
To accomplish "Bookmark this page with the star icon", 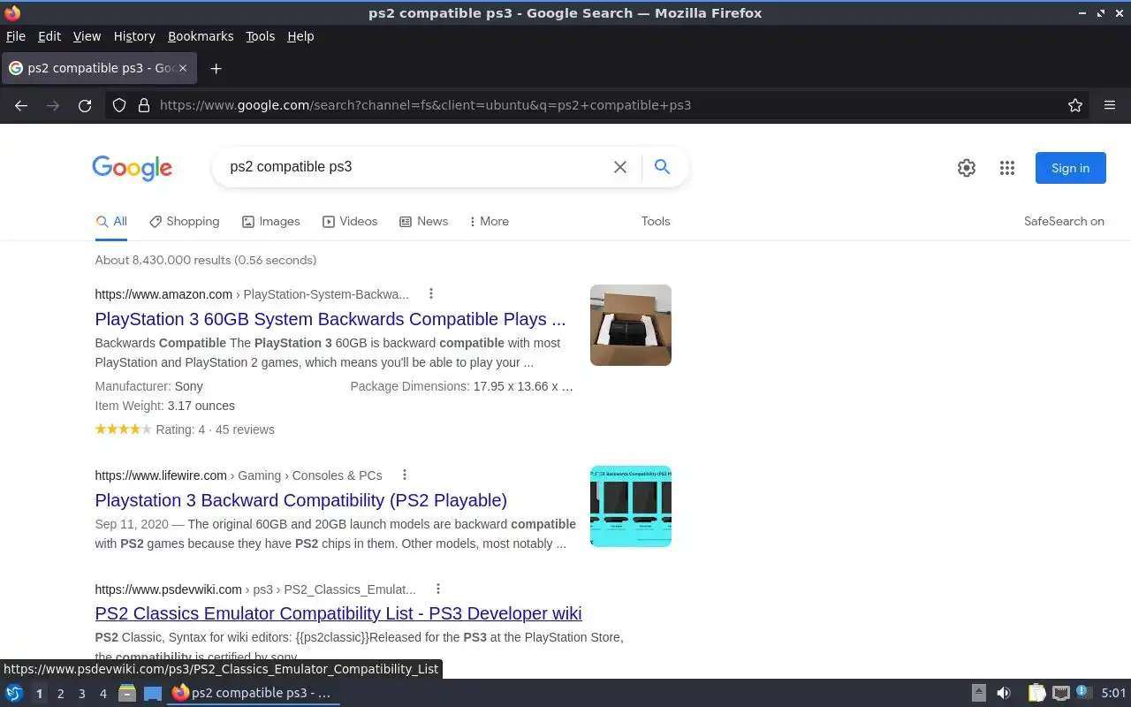I will (1075, 105).
